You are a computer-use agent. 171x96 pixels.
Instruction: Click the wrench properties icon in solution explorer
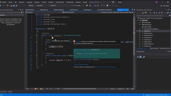[168, 13]
